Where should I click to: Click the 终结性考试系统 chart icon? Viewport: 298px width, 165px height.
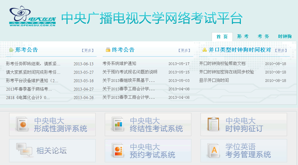118,124
